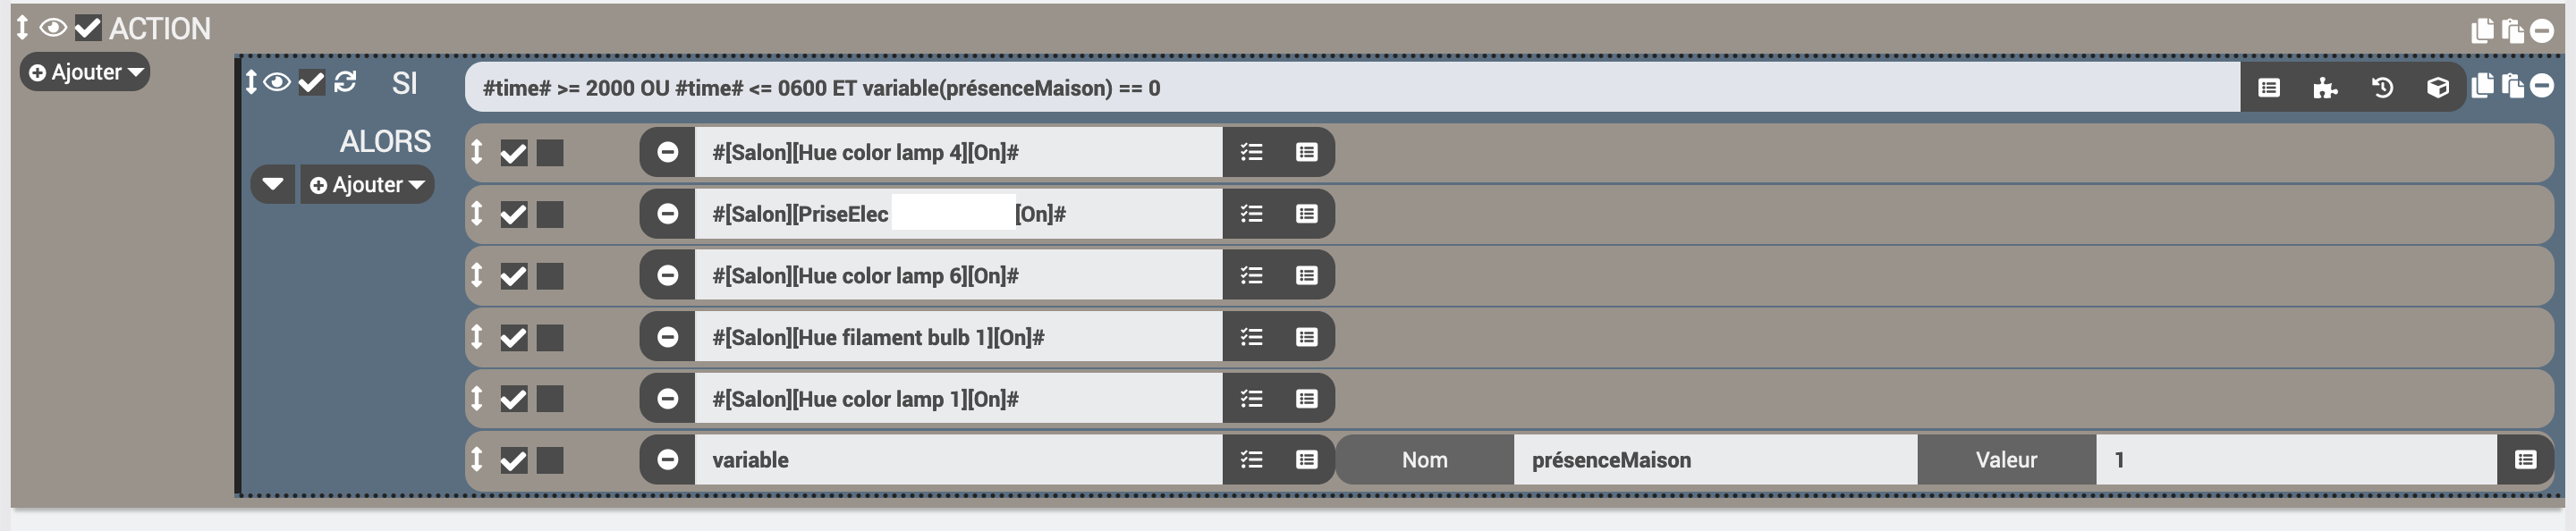Click the list icon beside Valeur field
Screen dimensions: 2576x531
(x=2525, y=460)
